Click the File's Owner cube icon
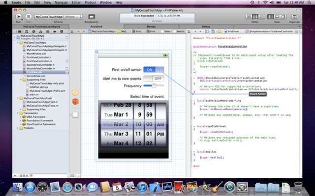Viewport: 315px width, 196px height. point(75,92)
